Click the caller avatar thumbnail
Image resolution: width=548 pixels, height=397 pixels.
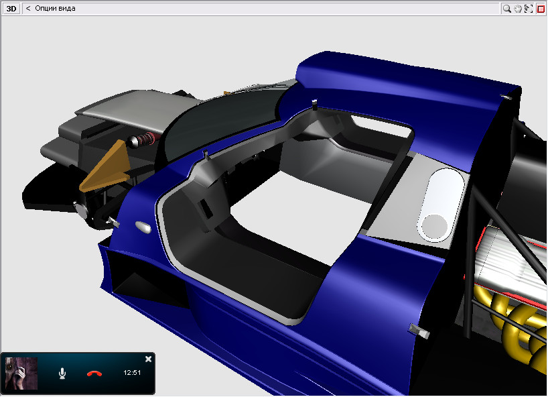(x=21, y=373)
